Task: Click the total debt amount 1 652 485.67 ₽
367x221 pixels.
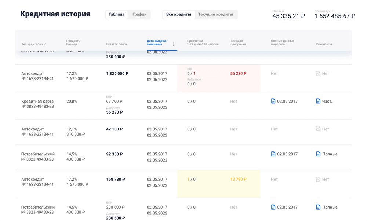Action: [334, 16]
